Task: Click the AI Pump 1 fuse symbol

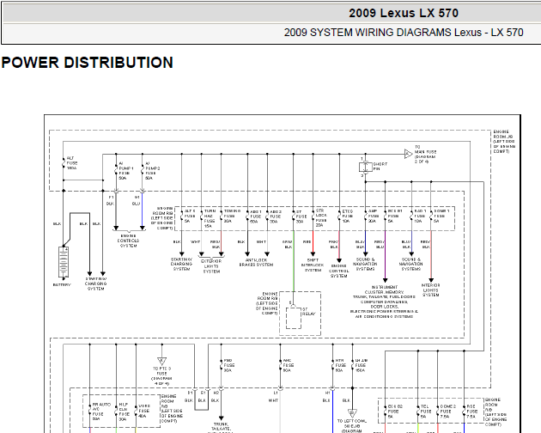Action: 116,171
